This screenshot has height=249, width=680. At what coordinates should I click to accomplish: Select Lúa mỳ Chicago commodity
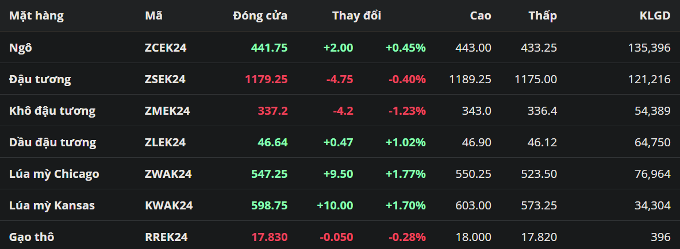click(x=54, y=174)
